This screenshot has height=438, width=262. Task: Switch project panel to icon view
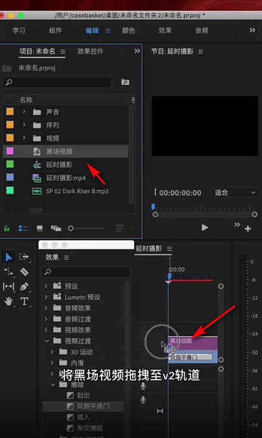coord(40,228)
